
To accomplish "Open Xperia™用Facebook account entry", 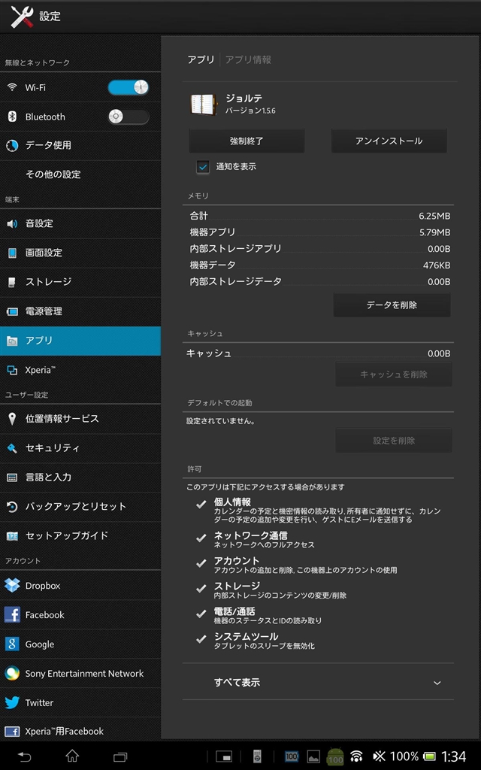I will (x=80, y=731).
